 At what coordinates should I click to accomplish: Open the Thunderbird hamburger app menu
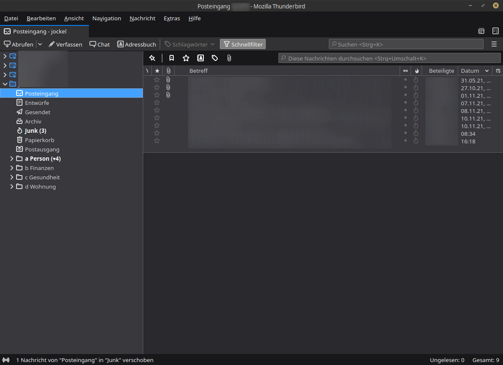click(x=494, y=44)
